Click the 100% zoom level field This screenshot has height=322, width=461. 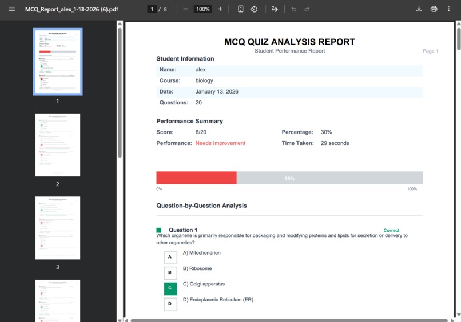[x=203, y=9]
